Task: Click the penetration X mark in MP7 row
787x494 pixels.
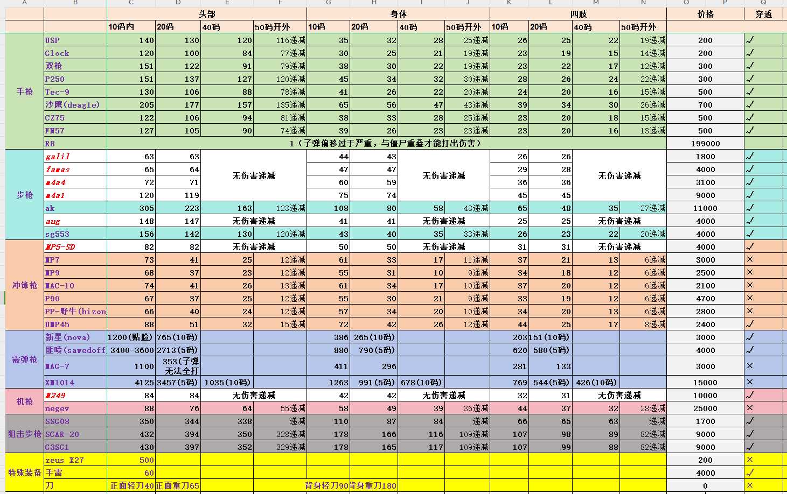Action: tap(749, 259)
